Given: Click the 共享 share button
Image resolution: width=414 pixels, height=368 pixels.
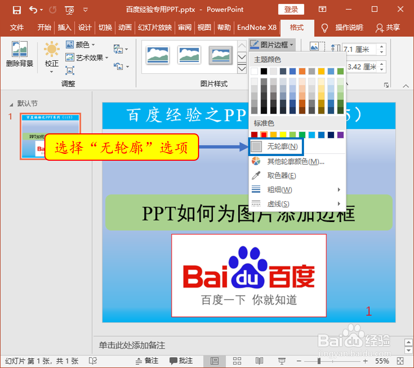Looking at the screenshot, I should coord(388,28).
